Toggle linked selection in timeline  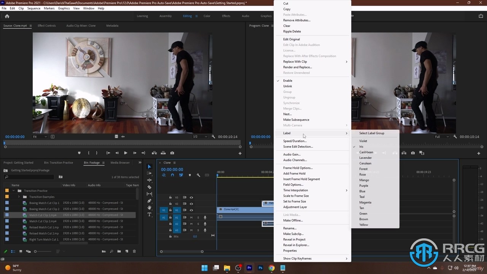(181, 175)
